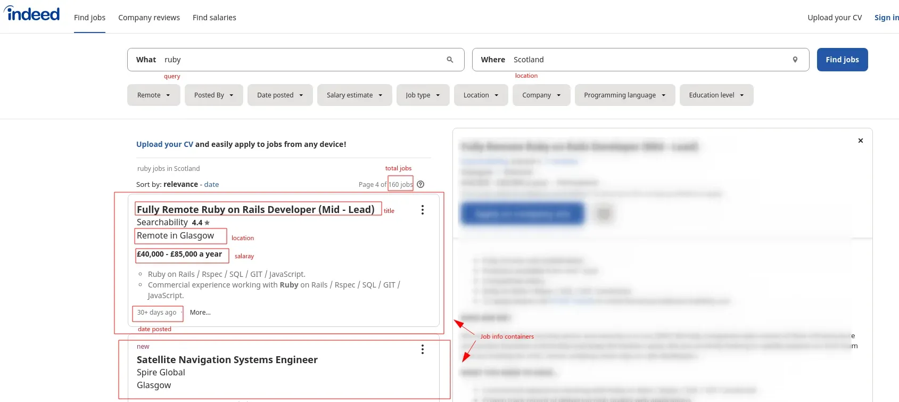Expand the Job type filter
Screen dimensions: 899x402
click(423, 95)
